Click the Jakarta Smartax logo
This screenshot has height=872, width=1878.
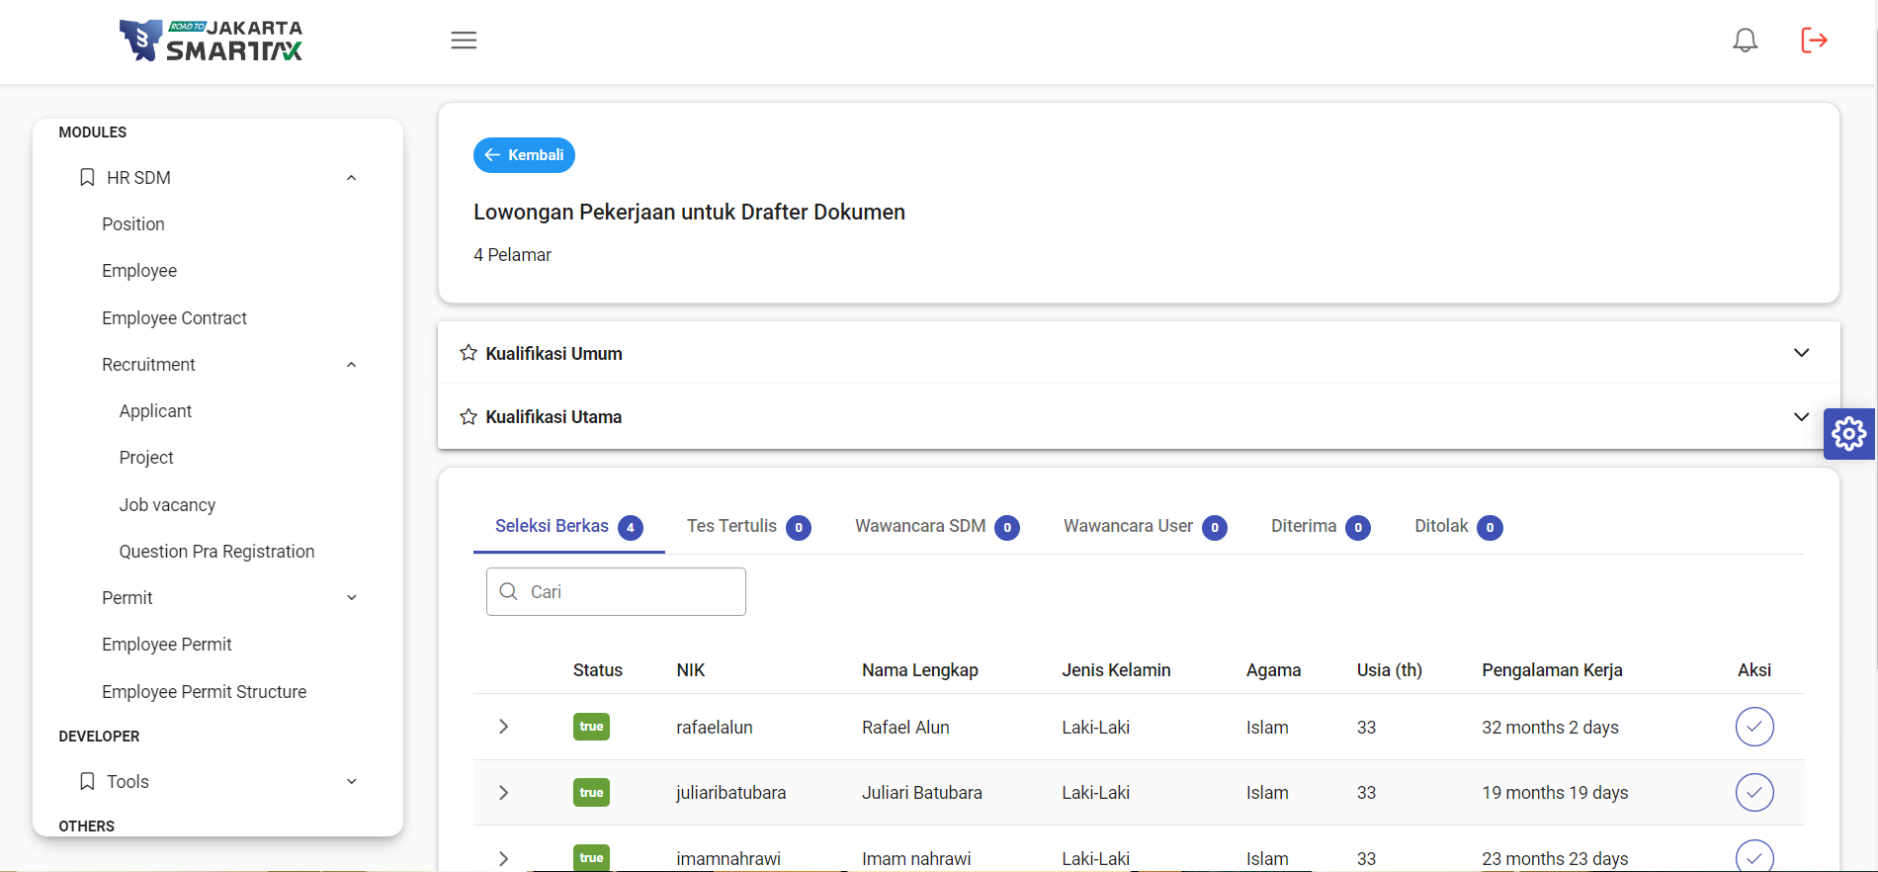point(212,41)
